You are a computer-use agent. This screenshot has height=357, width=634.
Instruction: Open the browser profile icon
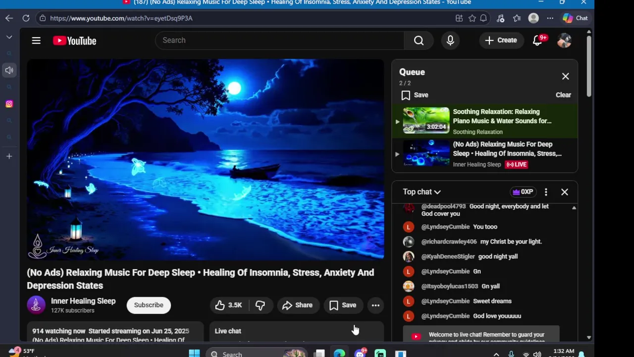(533, 18)
